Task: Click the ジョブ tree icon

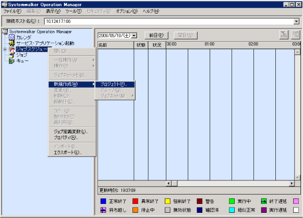Action: [12, 55]
